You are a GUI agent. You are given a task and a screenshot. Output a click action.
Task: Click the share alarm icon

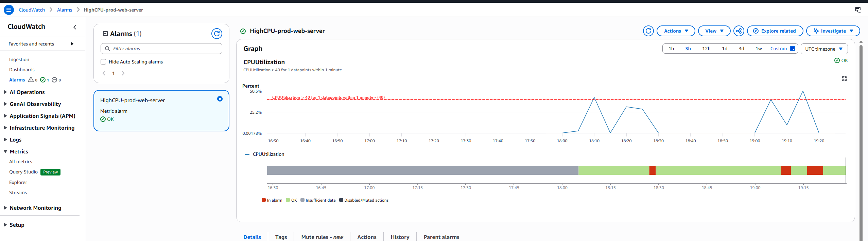tap(739, 31)
